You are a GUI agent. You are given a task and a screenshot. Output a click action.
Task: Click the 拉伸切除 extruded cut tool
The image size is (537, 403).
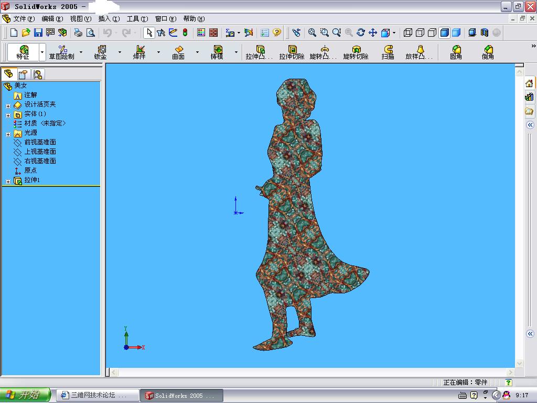(x=292, y=52)
